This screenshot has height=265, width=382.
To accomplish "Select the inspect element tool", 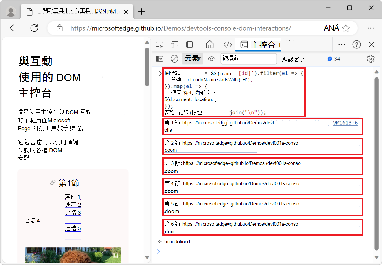I will [x=160, y=44].
